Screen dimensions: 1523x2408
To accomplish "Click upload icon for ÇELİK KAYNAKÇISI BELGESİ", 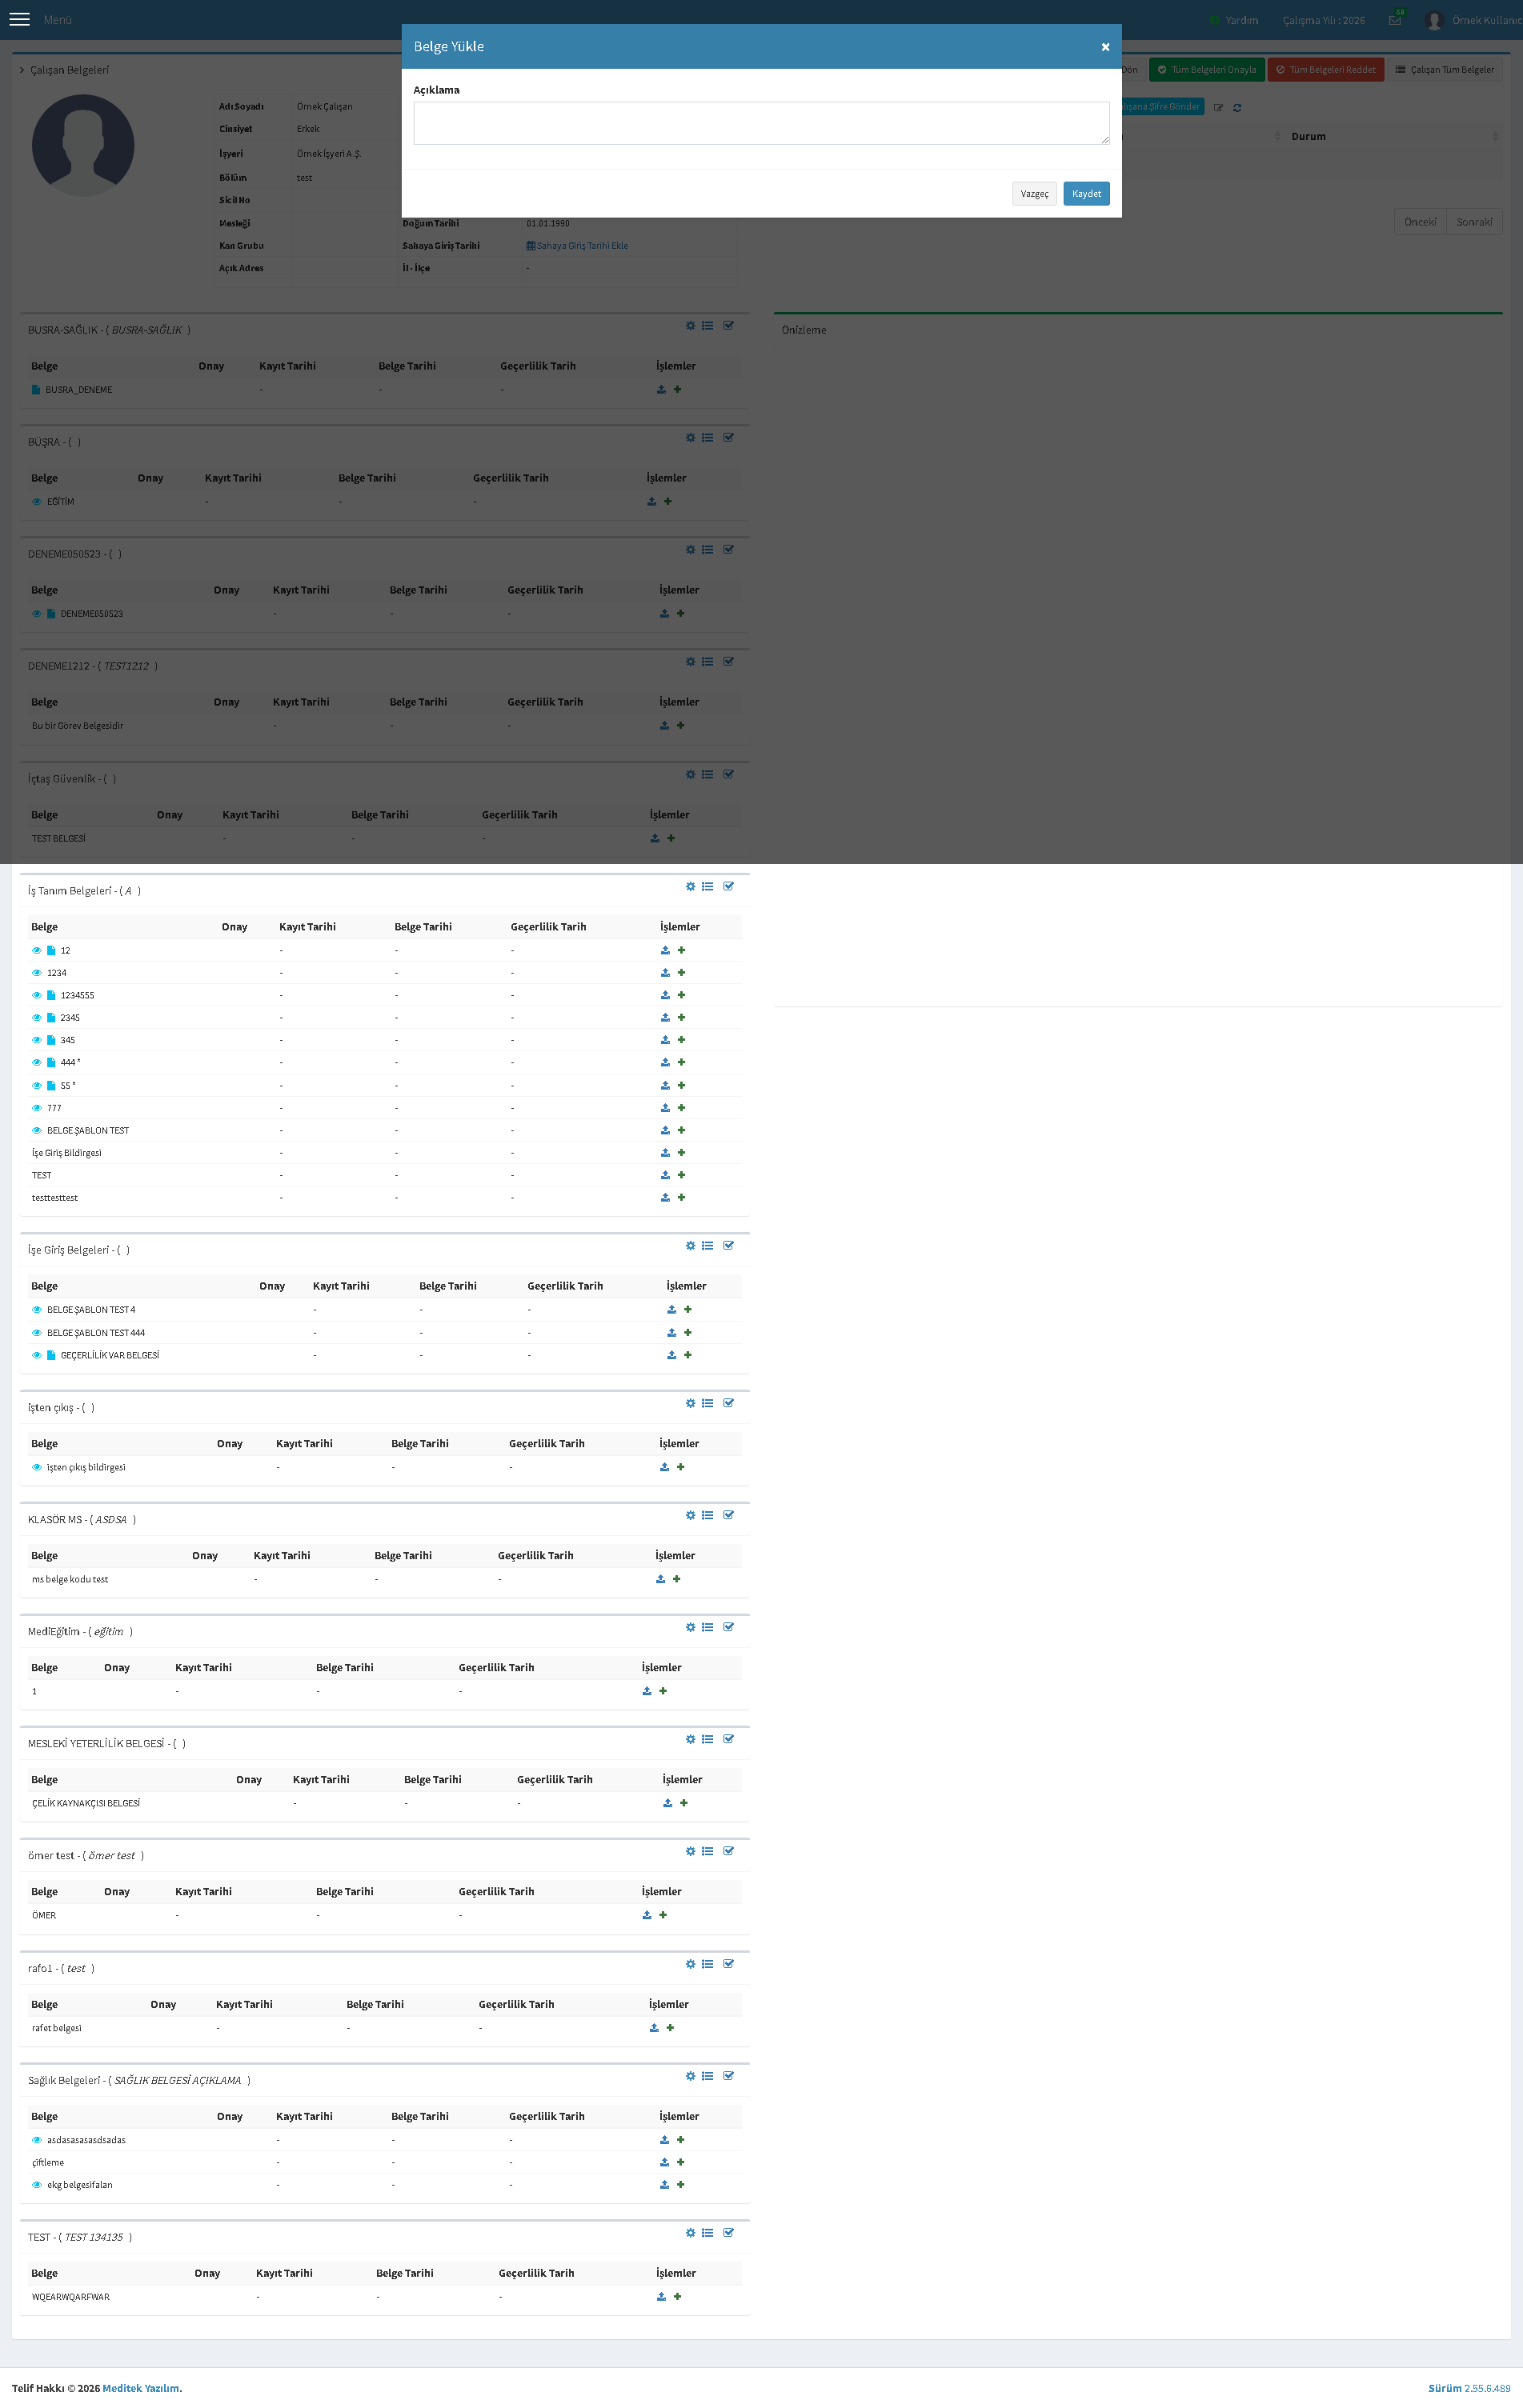I will tap(667, 1803).
